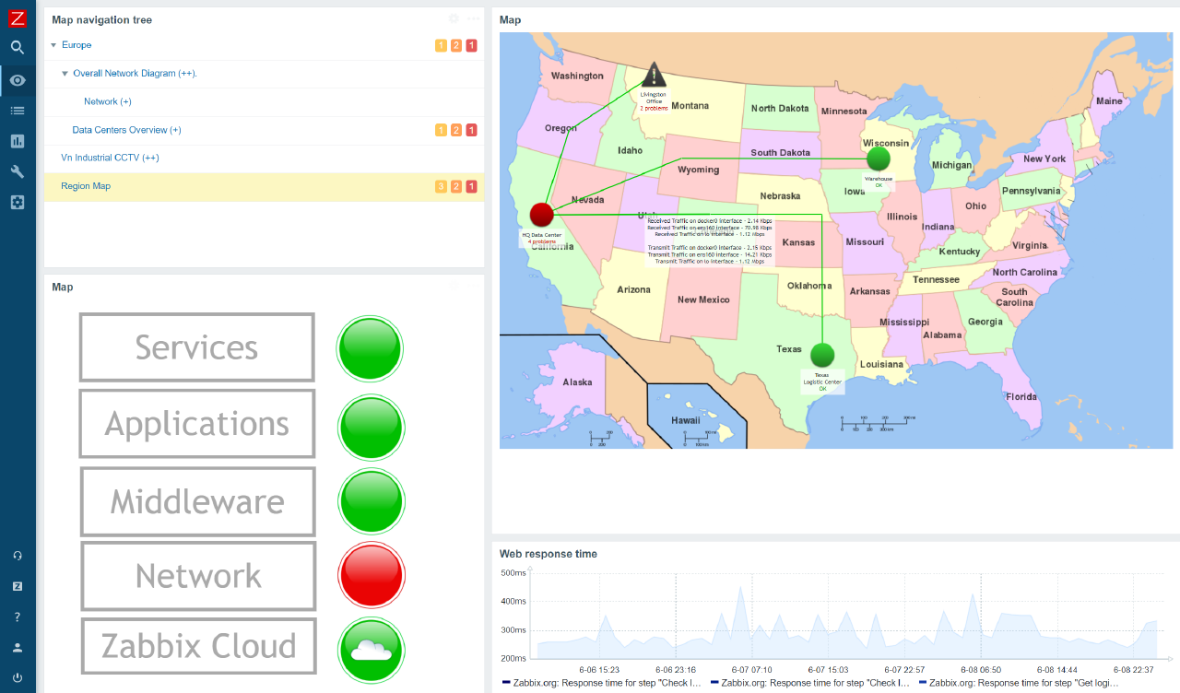Select Region Map in the navigation tree
This screenshot has height=693, width=1180.
pyautogui.click(x=86, y=186)
